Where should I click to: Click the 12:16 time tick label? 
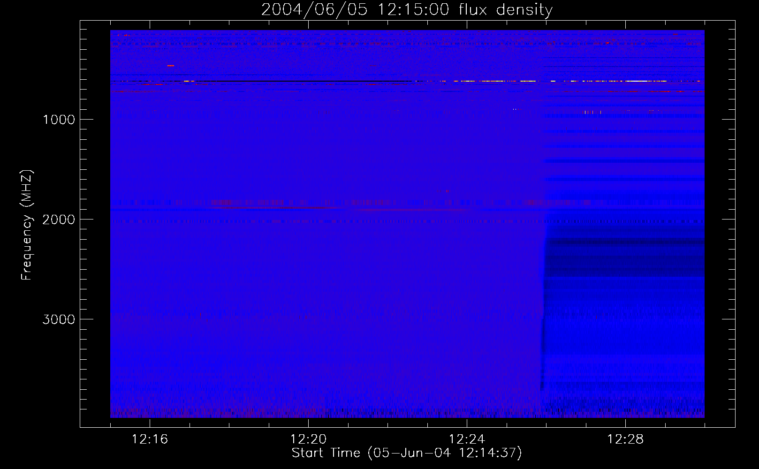pos(150,439)
